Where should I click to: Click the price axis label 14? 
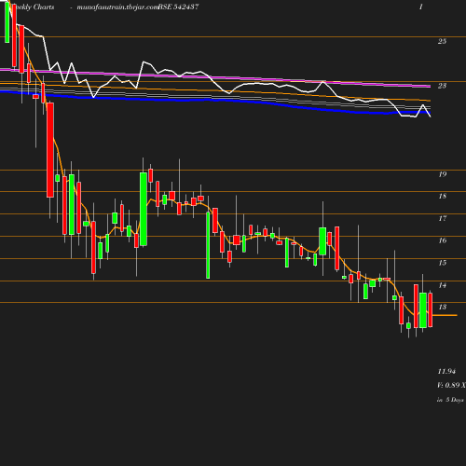coord(443,285)
